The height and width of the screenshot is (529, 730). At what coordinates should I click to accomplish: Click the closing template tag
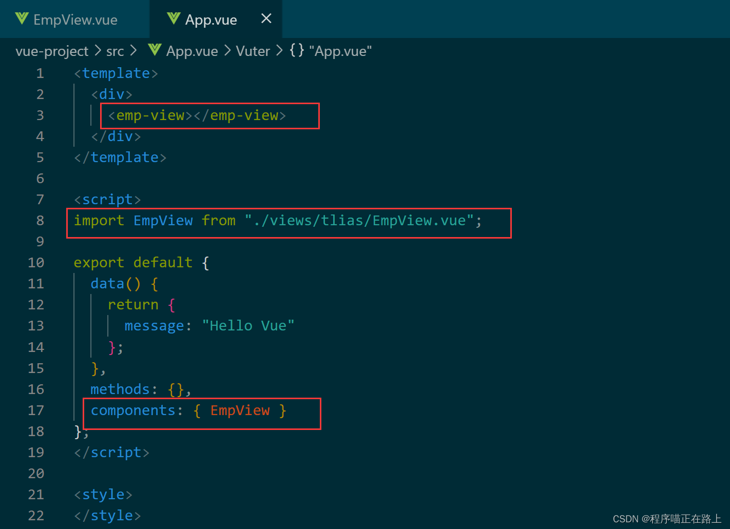click(x=120, y=158)
